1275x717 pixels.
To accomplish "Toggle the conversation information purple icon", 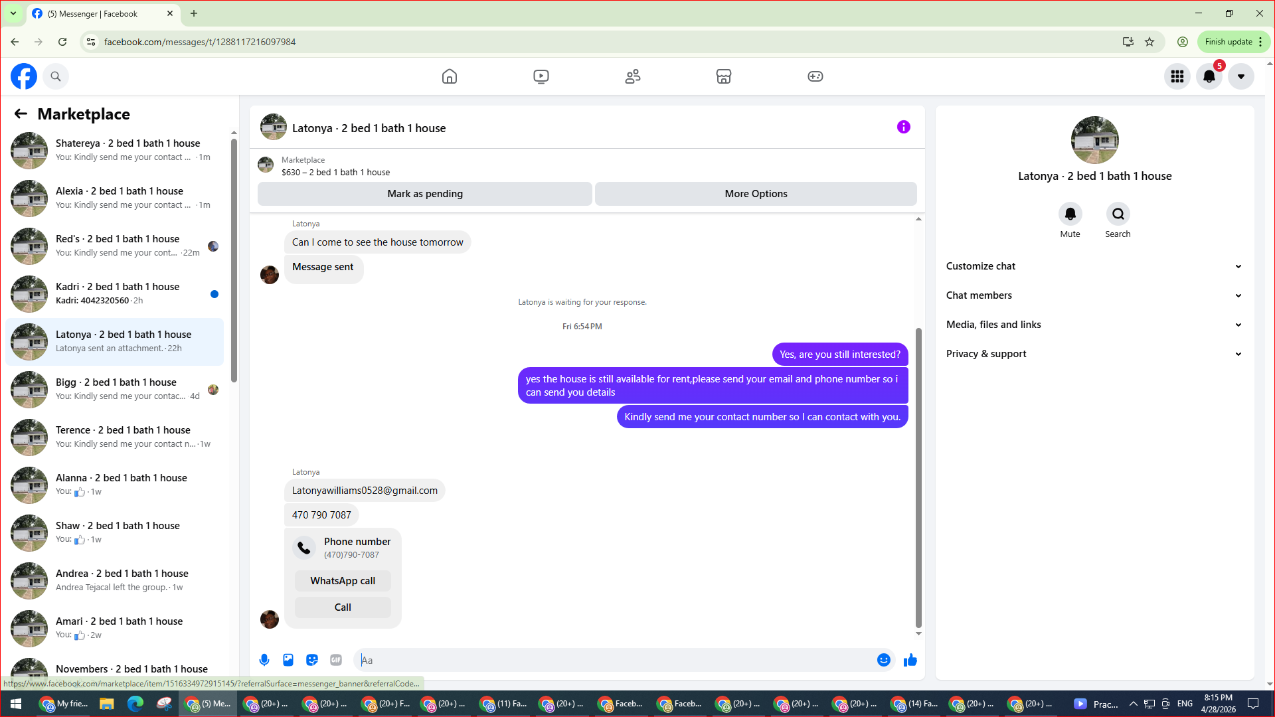I will coord(904,127).
